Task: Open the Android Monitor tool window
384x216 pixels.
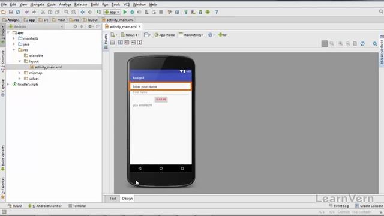Action: tap(45, 206)
